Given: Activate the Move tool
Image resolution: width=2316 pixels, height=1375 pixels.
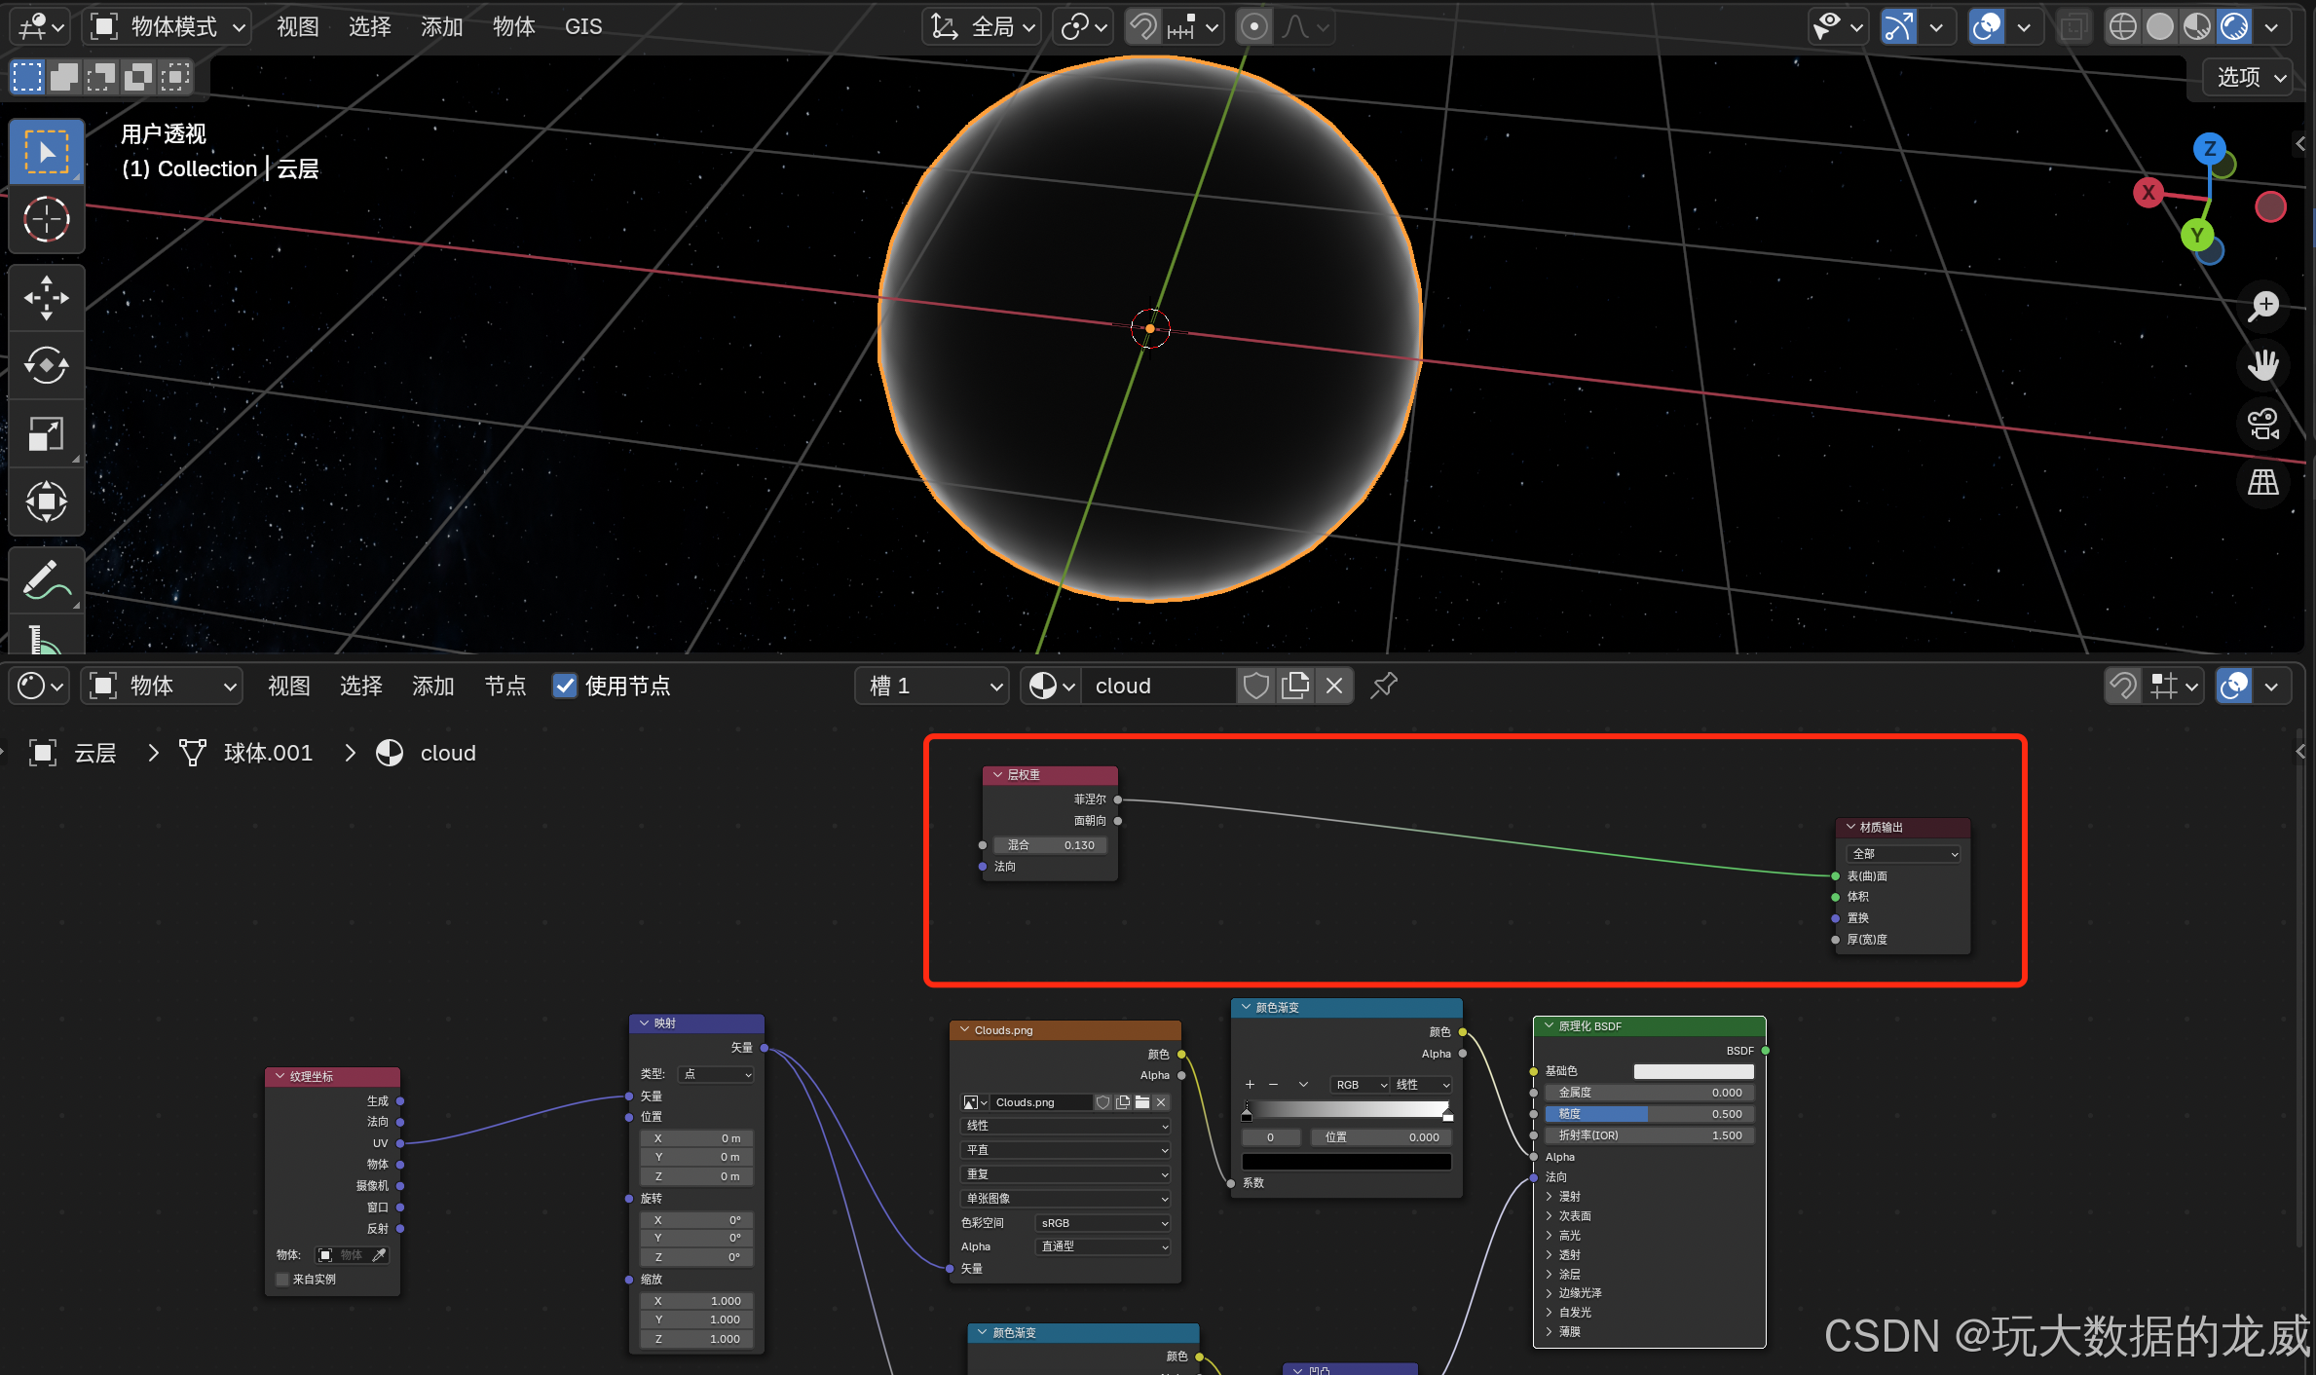Looking at the screenshot, I should (x=46, y=298).
